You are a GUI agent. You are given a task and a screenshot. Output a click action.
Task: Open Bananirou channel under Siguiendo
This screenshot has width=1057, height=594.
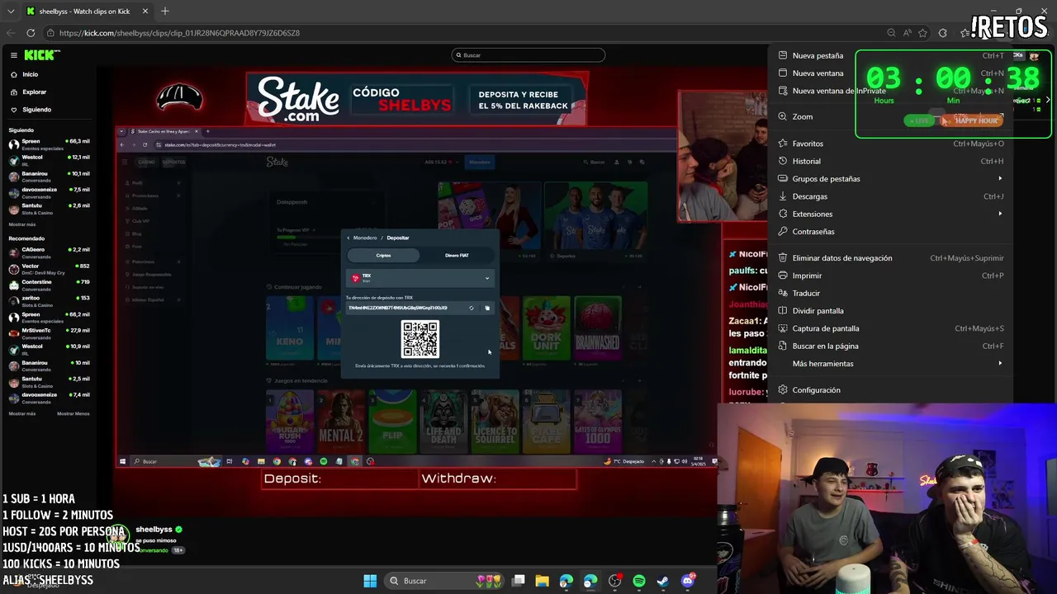[x=50, y=177]
